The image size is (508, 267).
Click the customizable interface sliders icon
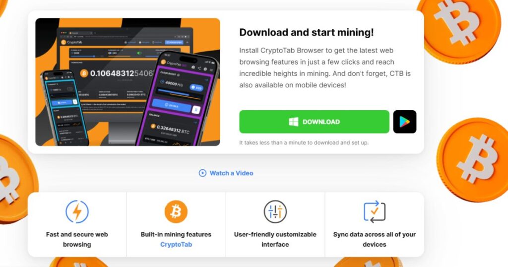point(275,211)
